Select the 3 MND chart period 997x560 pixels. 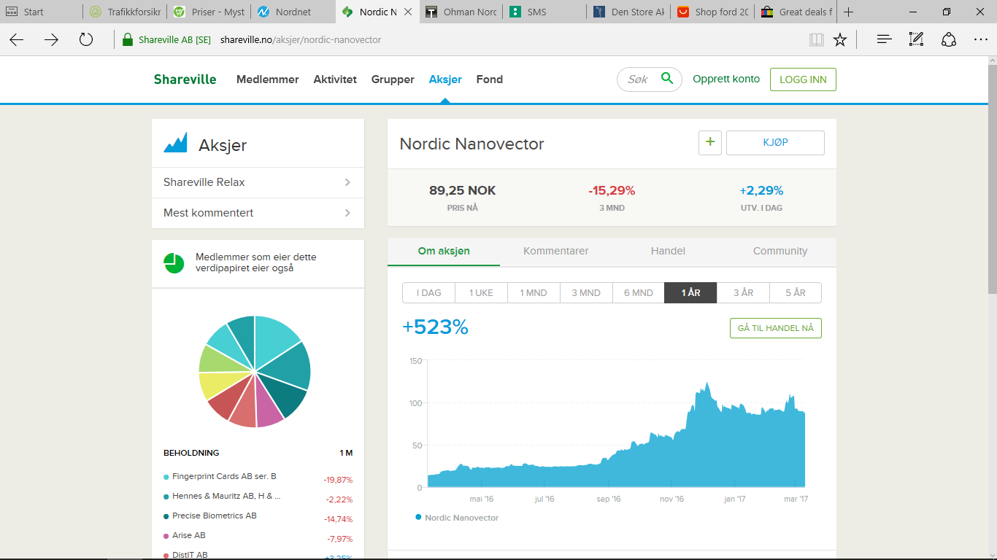coord(586,292)
